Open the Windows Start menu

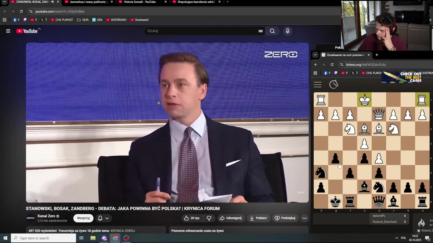coord(5,238)
